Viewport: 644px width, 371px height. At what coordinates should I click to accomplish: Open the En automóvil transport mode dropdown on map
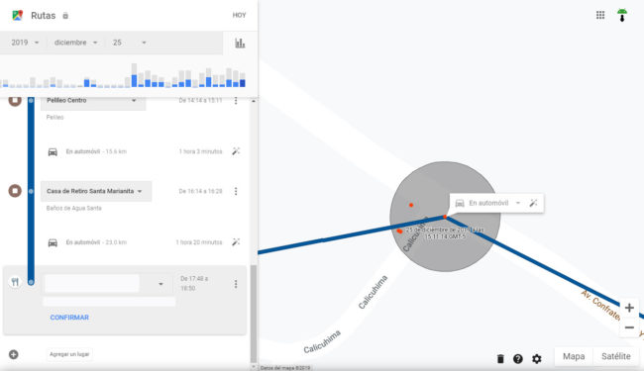click(488, 203)
